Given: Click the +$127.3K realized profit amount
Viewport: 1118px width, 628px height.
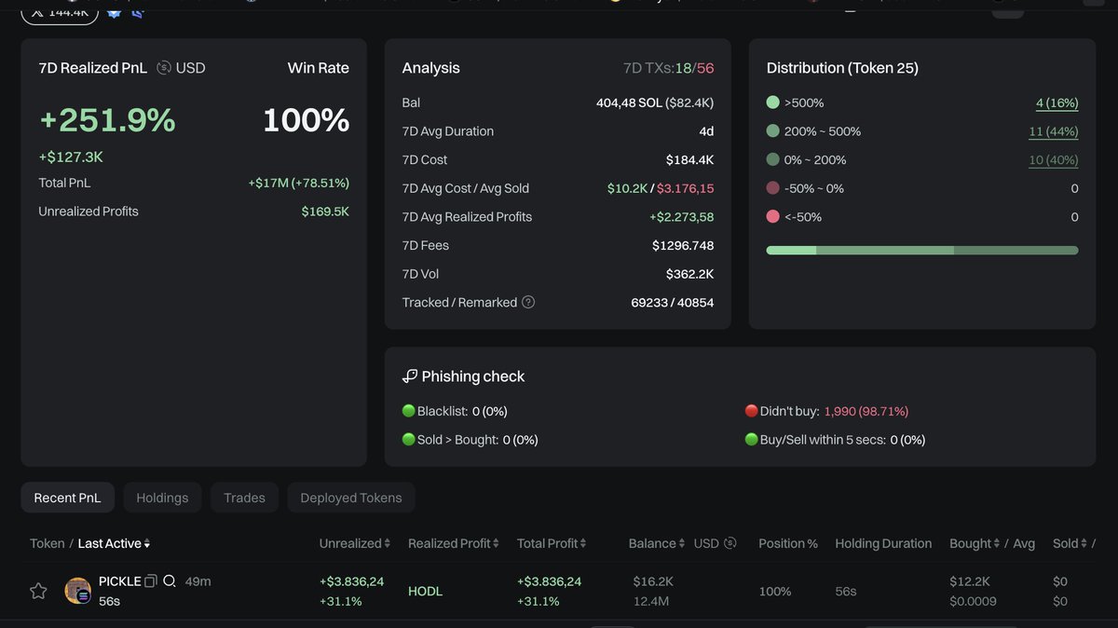Looking at the screenshot, I should (x=71, y=157).
